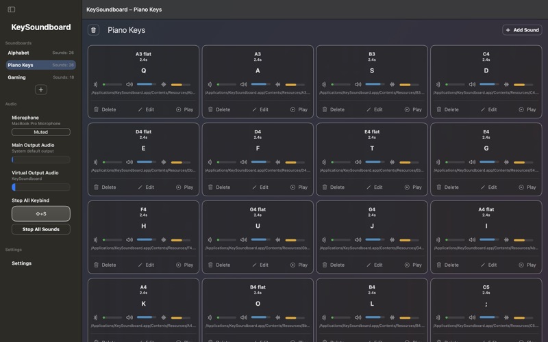Toggle the sidebar panel icon
This screenshot has width=548, height=342.
(x=12, y=10)
